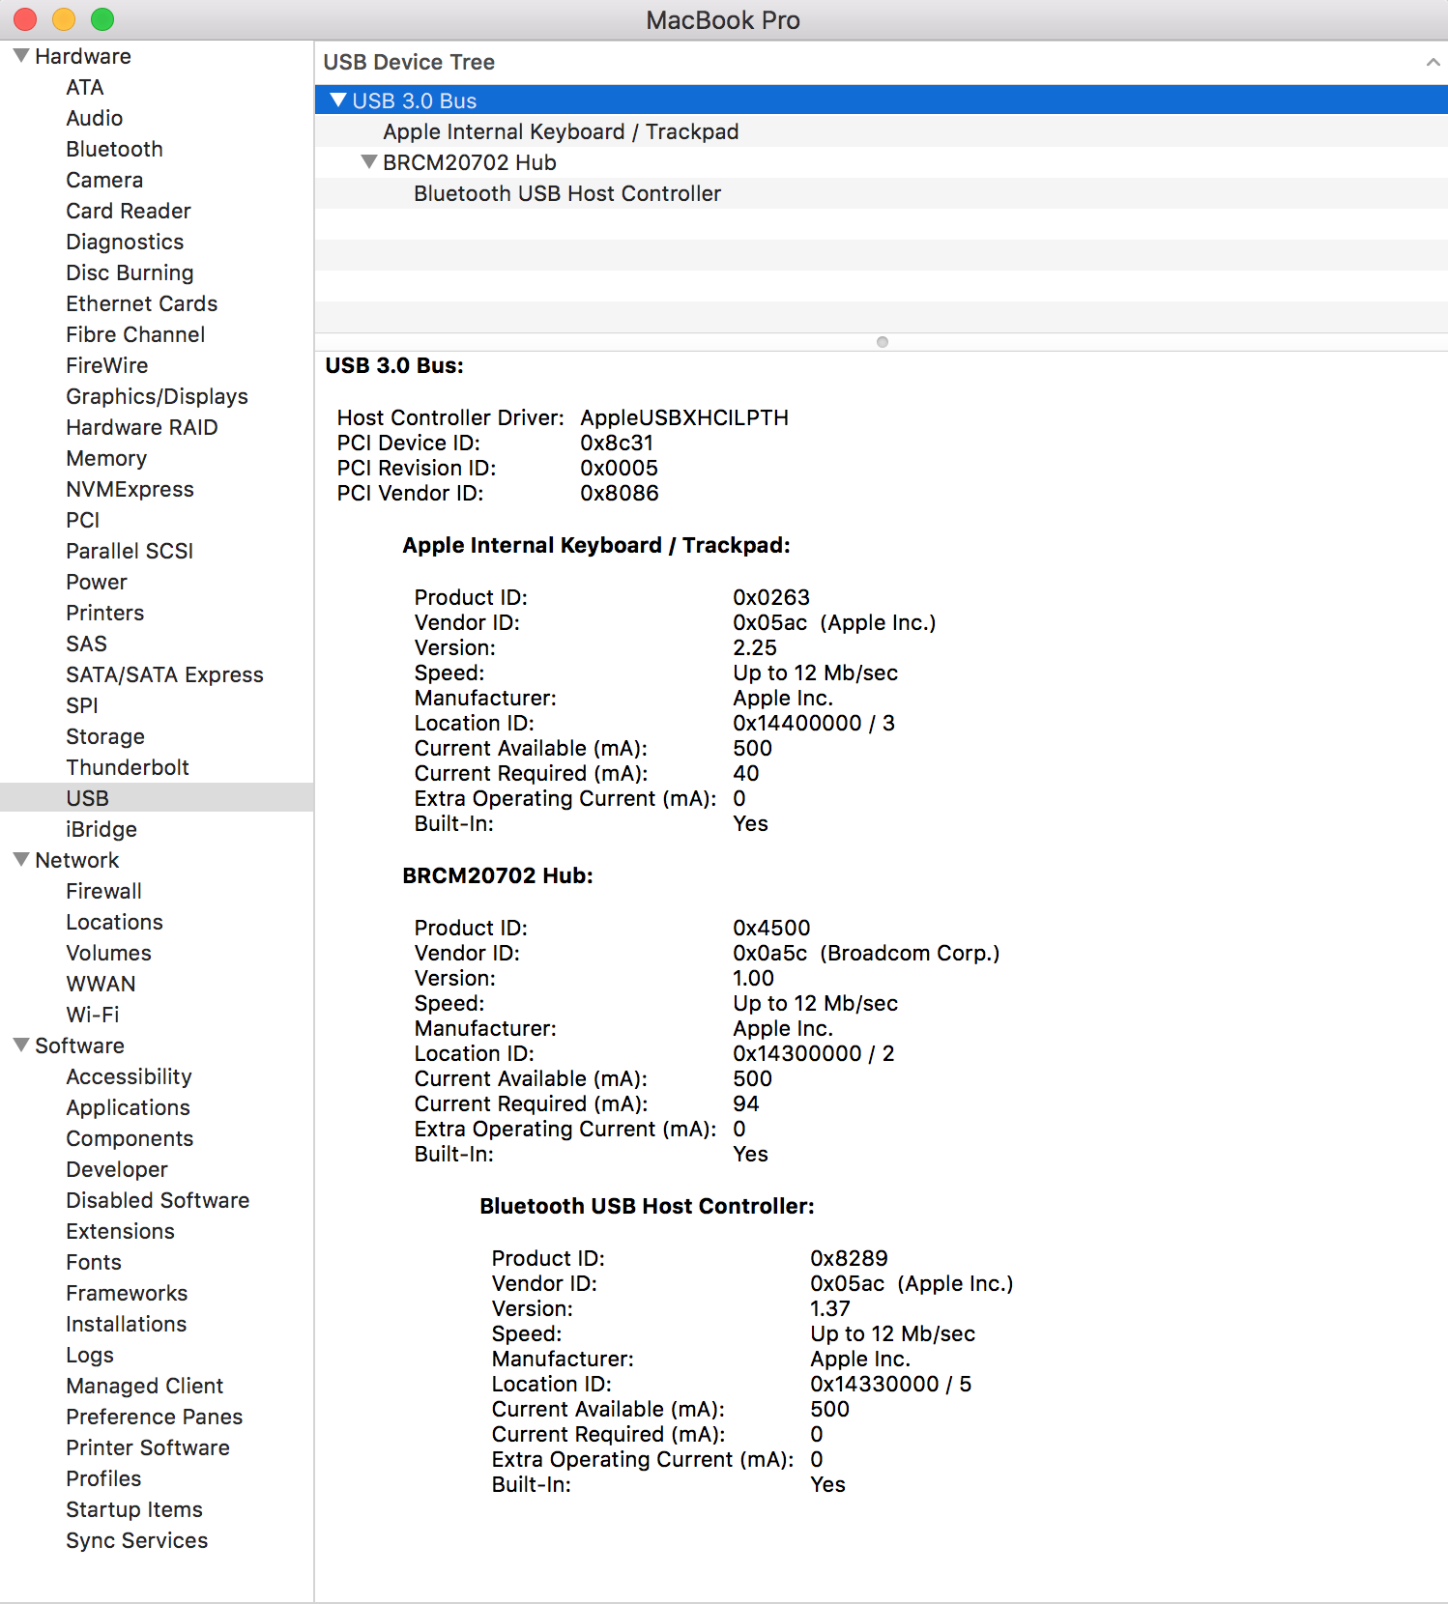Viewport: 1448px width, 1604px height.
Task: Click the Host Controller Driver value AppleUSBXHCILPTH
Action: [684, 417]
